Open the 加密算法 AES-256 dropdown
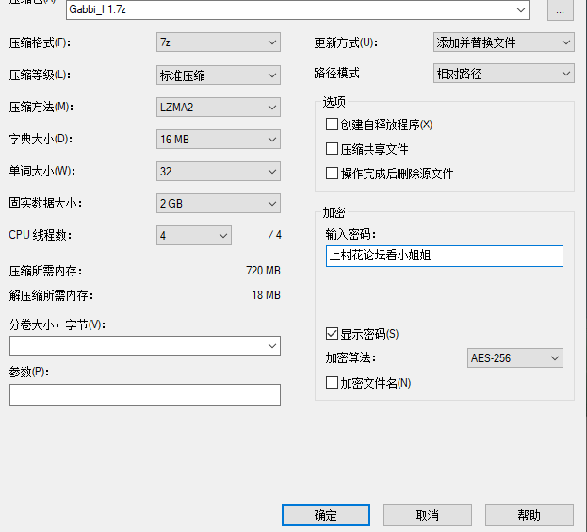The width and height of the screenshot is (587, 532). (x=514, y=358)
